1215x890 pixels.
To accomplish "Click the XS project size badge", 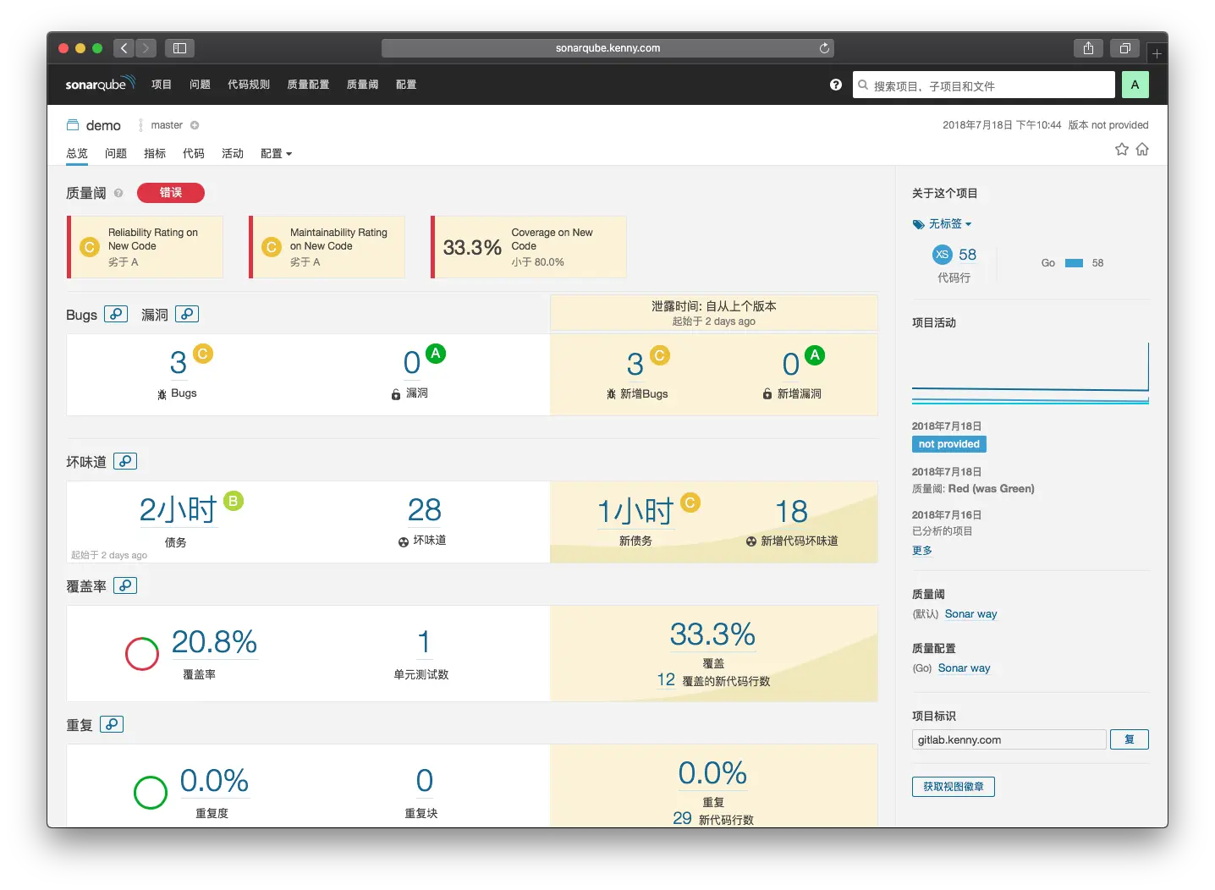I will click(x=942, y=255).
